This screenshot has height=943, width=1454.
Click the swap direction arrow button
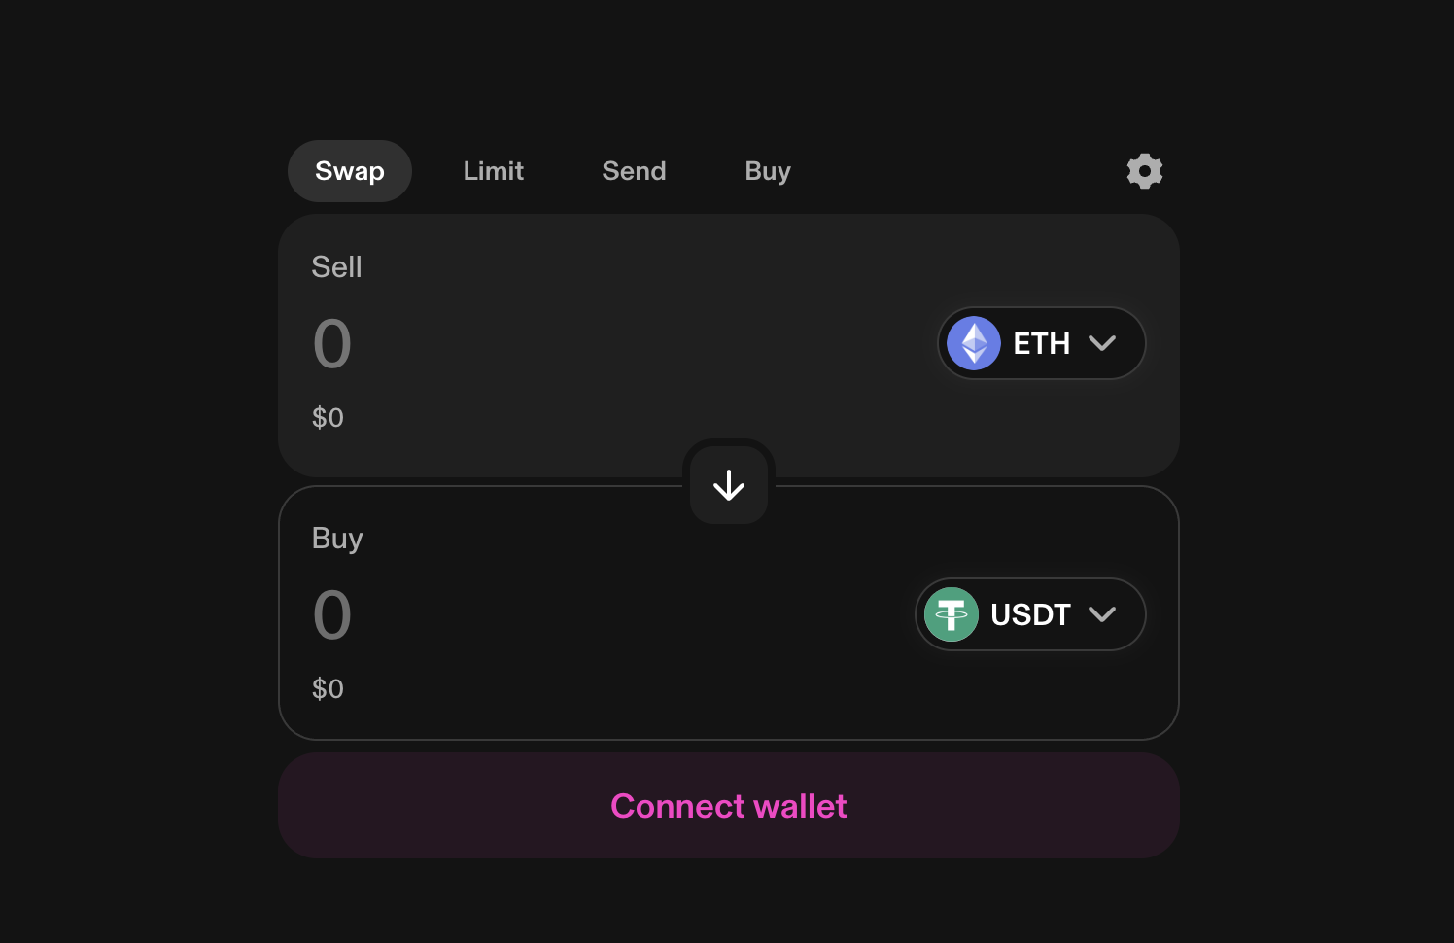point(729,485)
